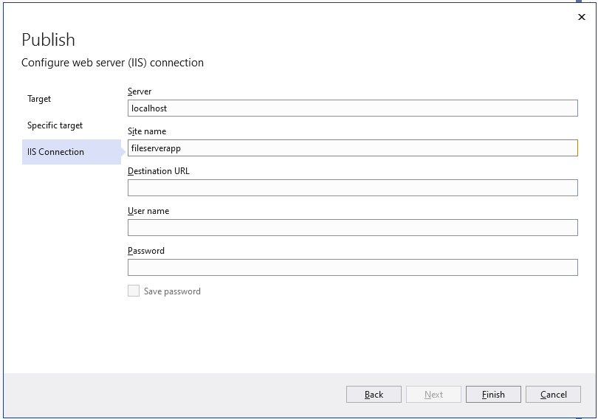Screen dimensions: 598x419
Task: Click the 'Site name' label text
Action: tap(147, 131)
